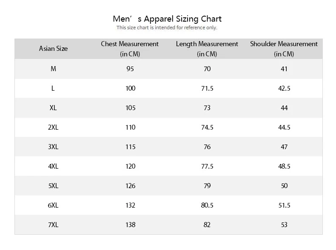Click the "Men's Apparel Sizing Chart" title
Screen dimensions: 336x250
tap(167, 19)
